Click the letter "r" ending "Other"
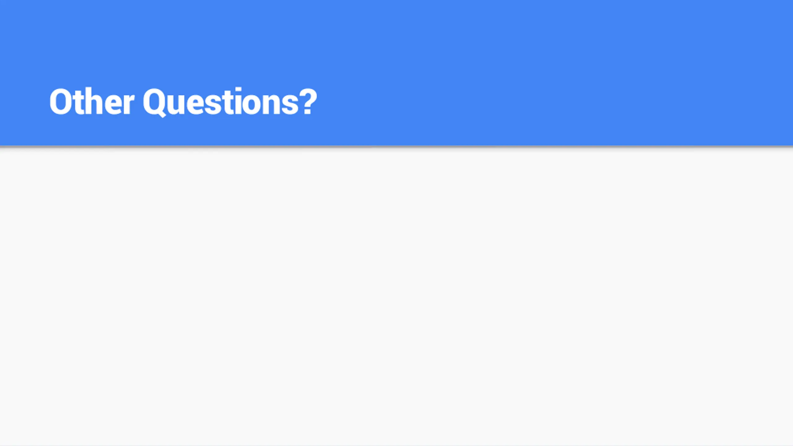Screen dimensions: 793x446 (x=129, y=105)
